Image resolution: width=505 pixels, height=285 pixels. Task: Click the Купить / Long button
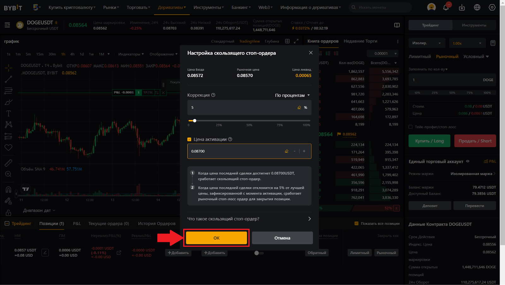(x=429, y=141)
